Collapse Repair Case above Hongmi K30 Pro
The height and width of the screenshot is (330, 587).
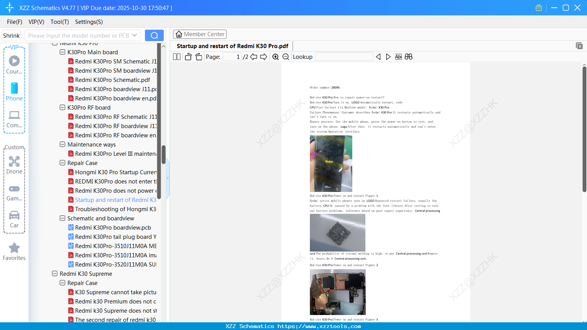[62, 163]
